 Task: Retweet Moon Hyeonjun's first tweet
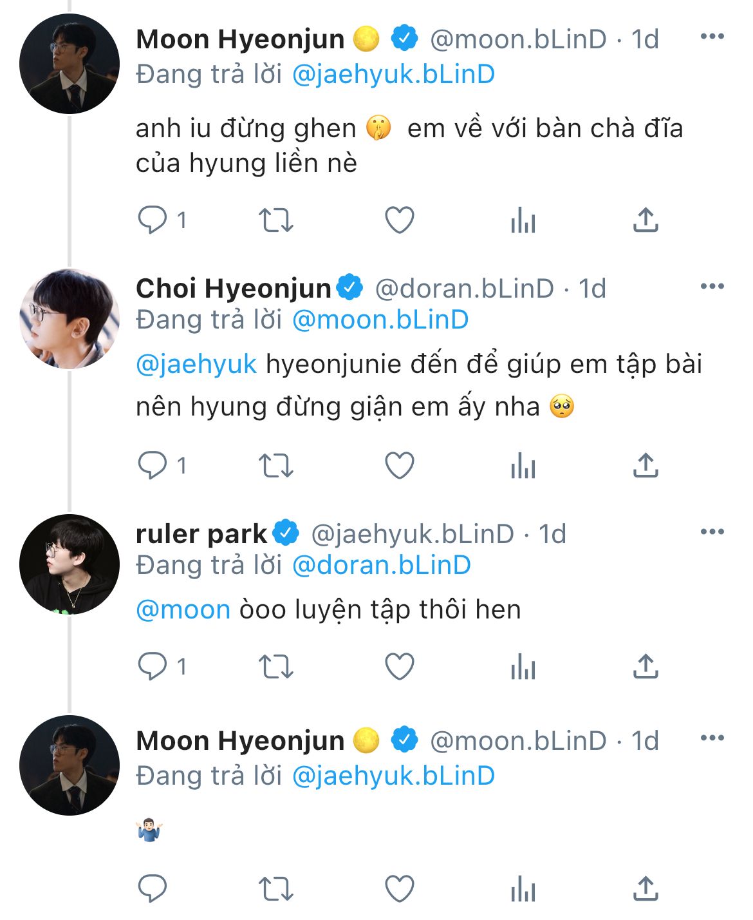275,220
